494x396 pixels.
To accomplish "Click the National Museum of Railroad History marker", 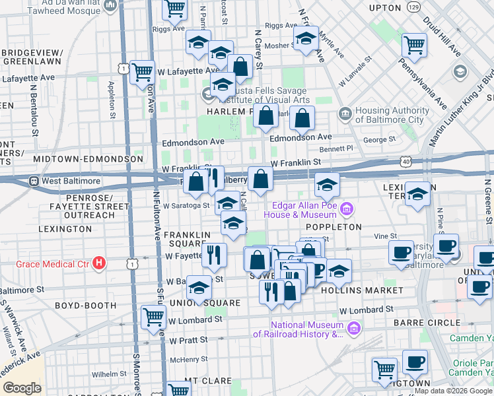I will (x=354, y=329).
